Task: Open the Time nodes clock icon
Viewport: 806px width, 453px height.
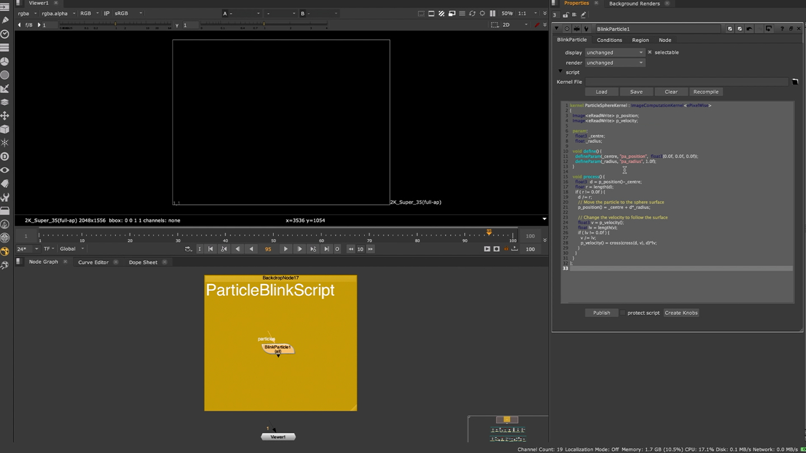Action: coord(4,34)
